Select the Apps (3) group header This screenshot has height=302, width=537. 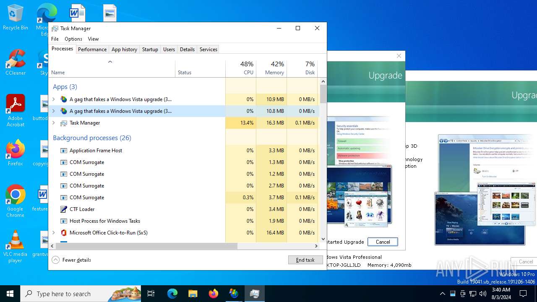click(x=65, y=87)
